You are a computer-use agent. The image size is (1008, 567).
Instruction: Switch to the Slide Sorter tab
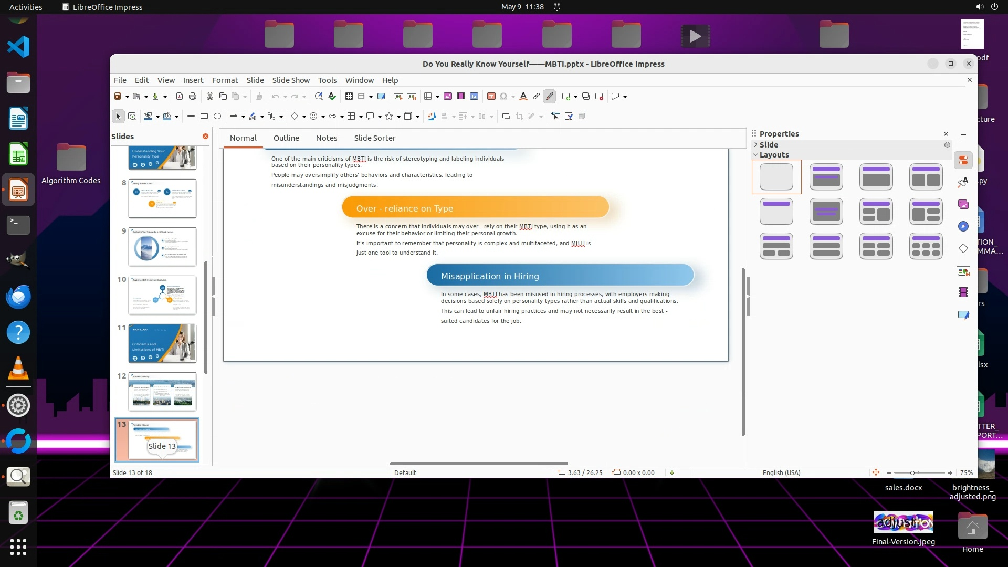(x=374, y=138)
